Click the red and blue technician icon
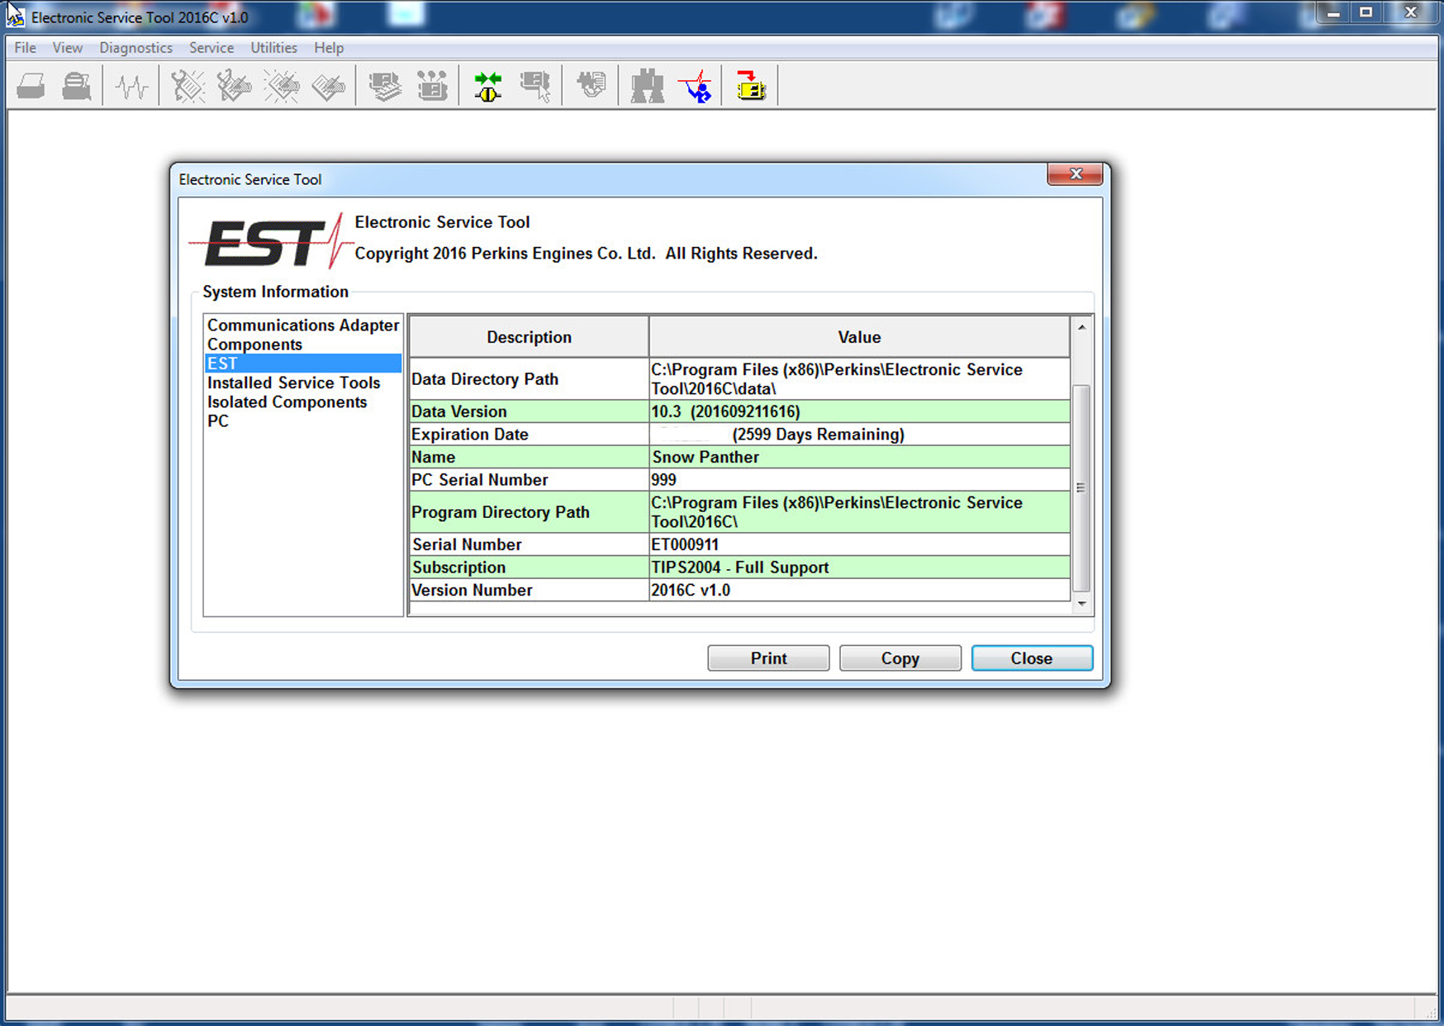The image size is (1444, 1026). [696, 86]
